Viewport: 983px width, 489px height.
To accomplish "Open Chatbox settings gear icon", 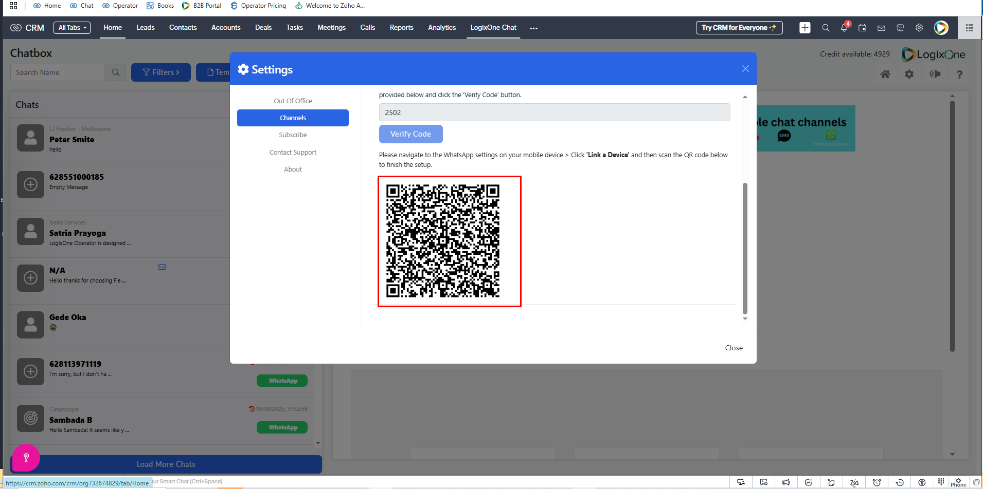I will point(909,74).
